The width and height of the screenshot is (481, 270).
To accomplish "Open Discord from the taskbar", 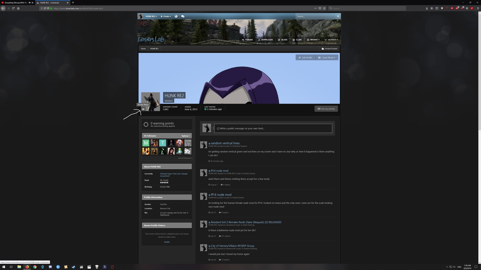I will click(50, 267).
